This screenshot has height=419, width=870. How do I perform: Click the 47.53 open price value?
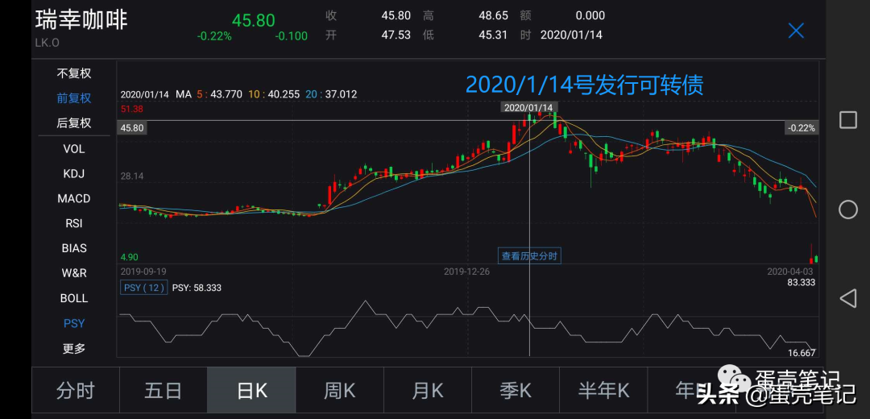pos(396,35)
